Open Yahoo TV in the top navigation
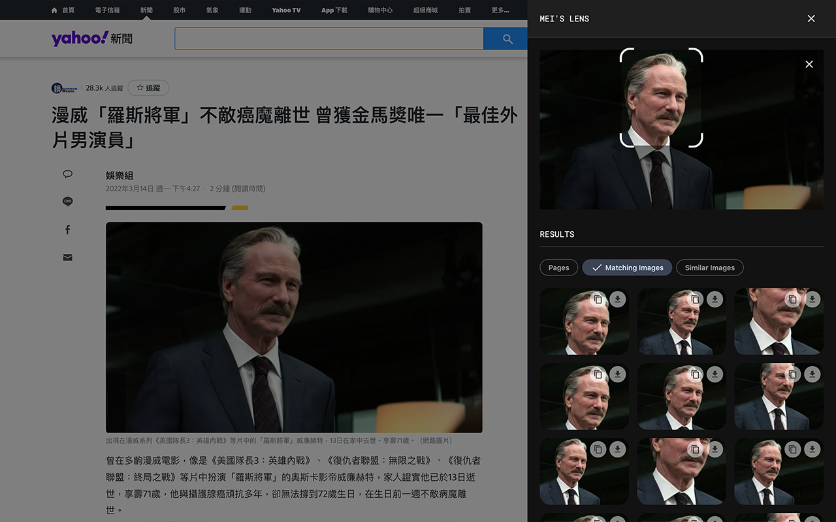Image resolution: width=836 pixels, height=522 pixels. (286, 10)
